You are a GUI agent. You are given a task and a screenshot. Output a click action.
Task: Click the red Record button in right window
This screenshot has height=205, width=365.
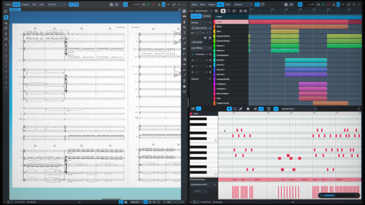[328, 4]
